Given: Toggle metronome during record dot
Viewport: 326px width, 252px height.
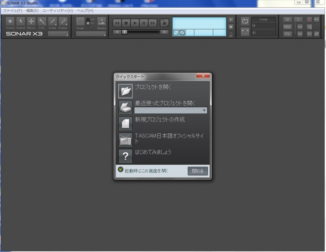Looking at the screenshot, I should (x=231, y=27).
